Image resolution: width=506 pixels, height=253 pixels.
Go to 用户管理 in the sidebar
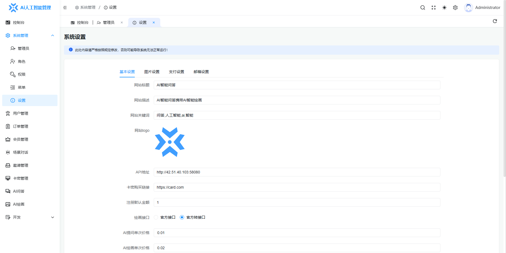click(x=21, y=113)
